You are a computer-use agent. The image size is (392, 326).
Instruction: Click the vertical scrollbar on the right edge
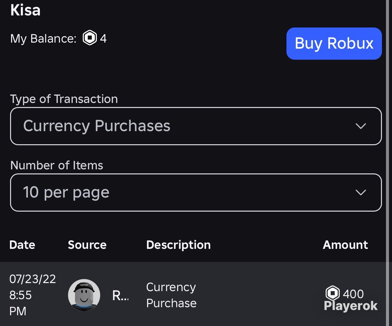point(388,163)
